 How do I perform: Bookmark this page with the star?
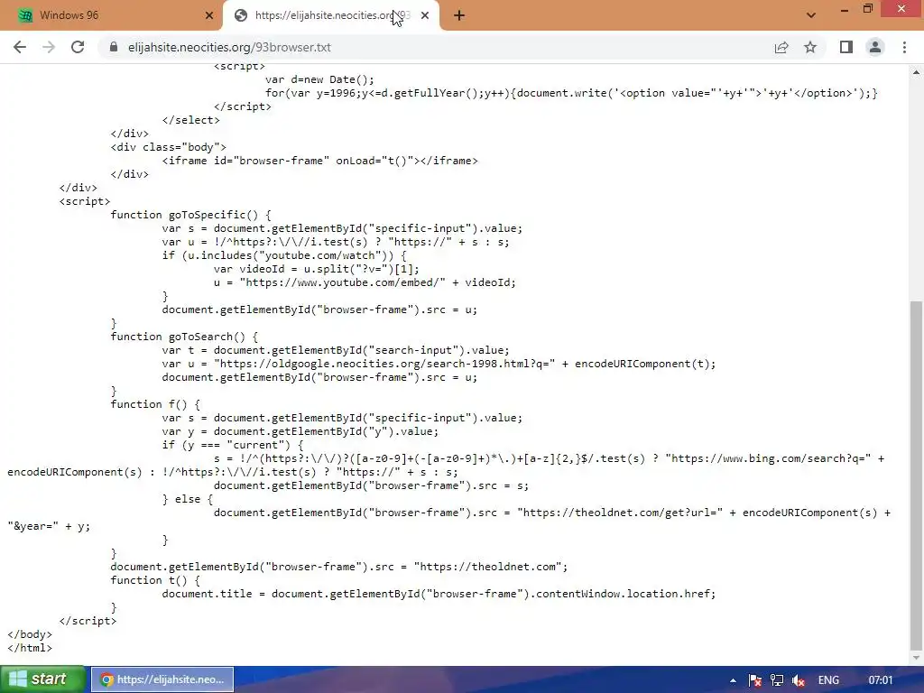[x=810, y=47]
